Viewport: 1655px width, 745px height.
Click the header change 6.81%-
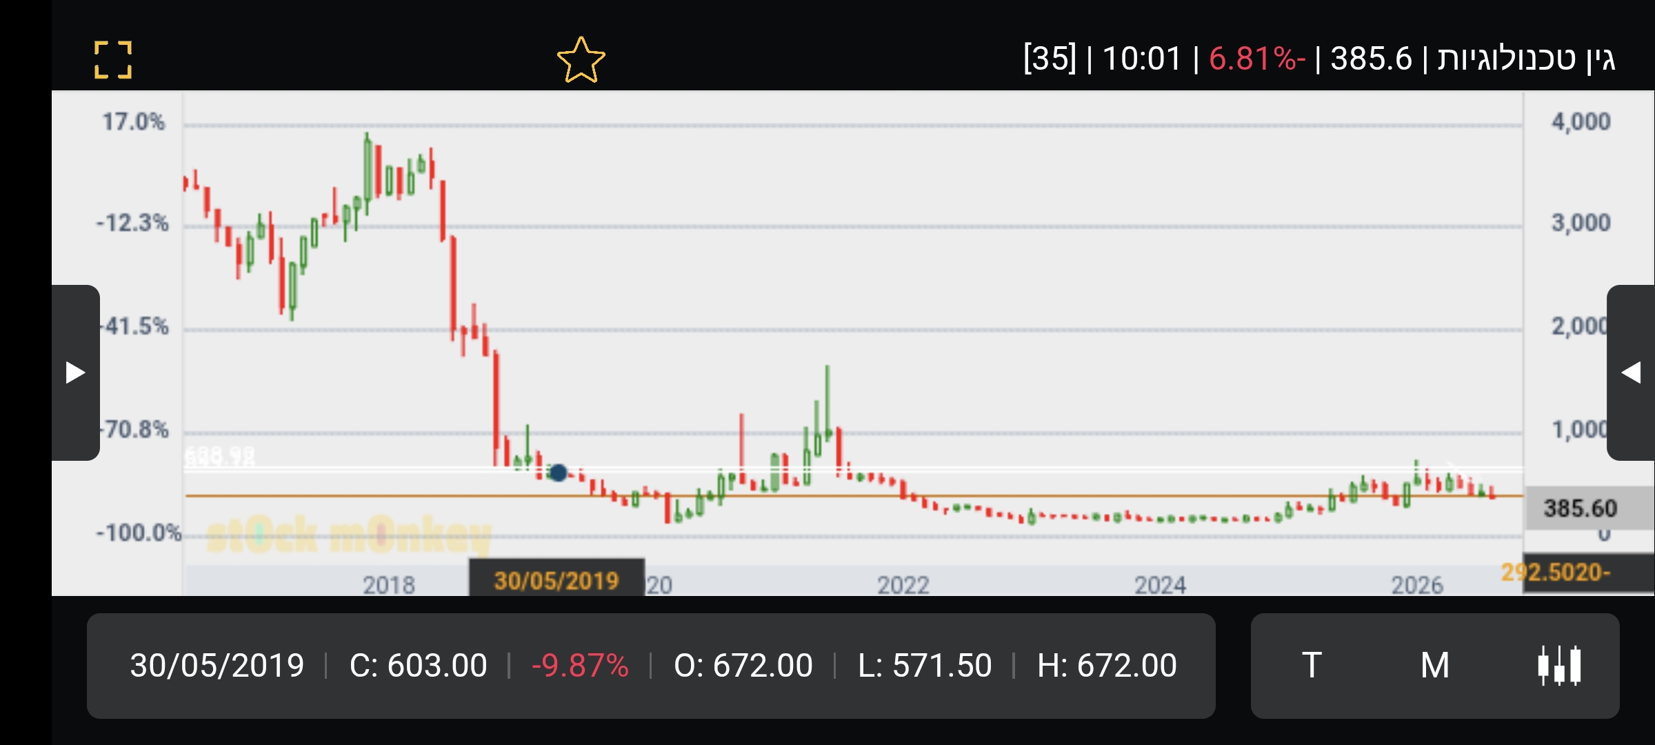tap(1257, 59)
